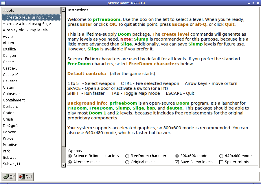Screen dimensions: 261x184
Task: Click the Levels list scrollbar thumb
Action: (63, 79)
